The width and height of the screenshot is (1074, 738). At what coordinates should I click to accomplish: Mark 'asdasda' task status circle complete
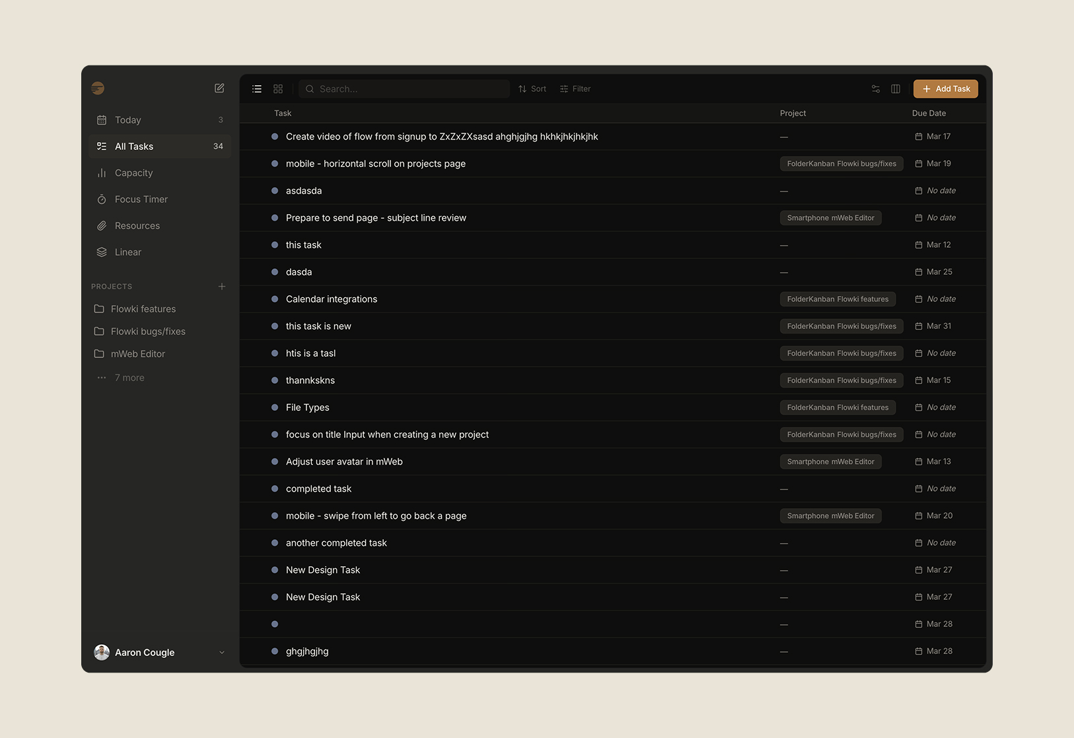tap(275, 191)
